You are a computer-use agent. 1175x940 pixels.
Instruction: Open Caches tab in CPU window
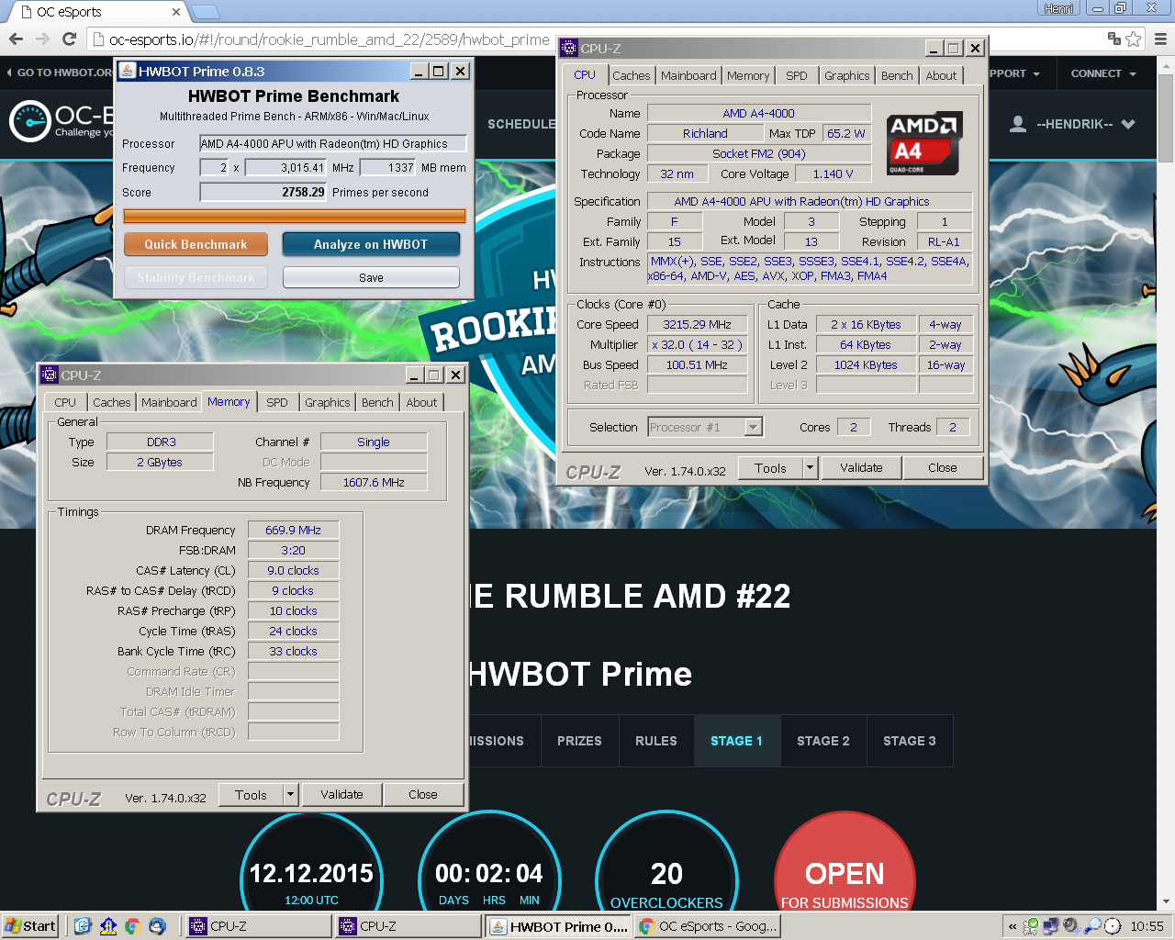(x=632, y=75)
